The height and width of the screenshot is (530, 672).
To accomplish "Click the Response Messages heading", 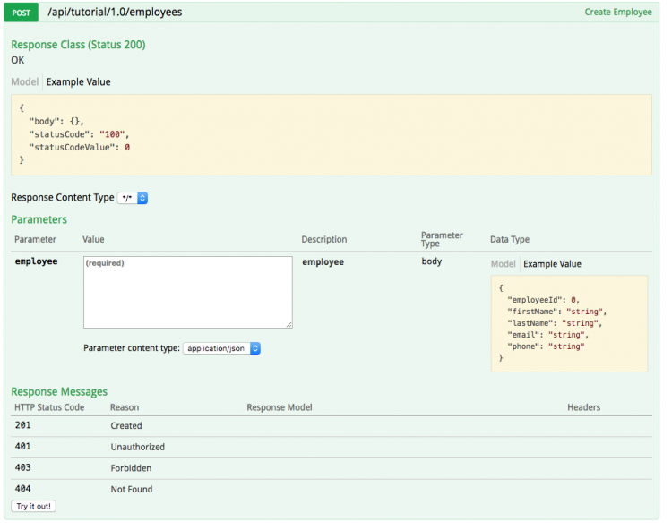I will 59,392.
